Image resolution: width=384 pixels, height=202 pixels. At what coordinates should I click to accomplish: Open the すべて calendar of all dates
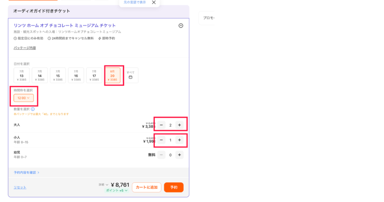130,75
